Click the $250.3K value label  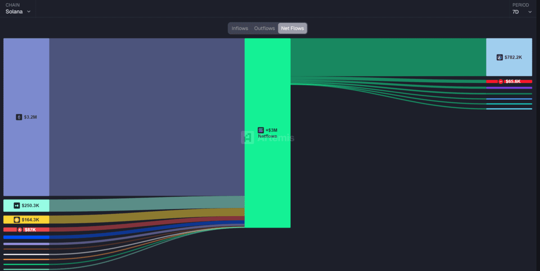31,206
